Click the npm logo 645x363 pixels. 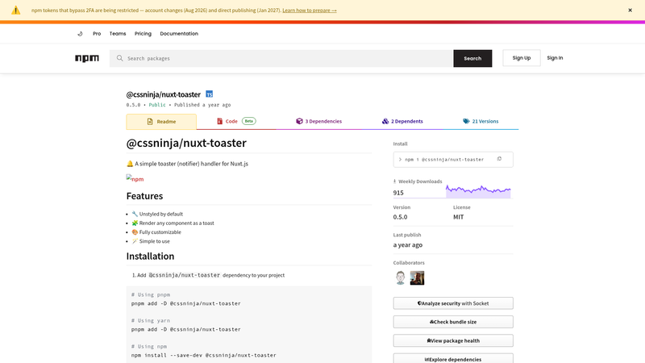tap(87, 58)
